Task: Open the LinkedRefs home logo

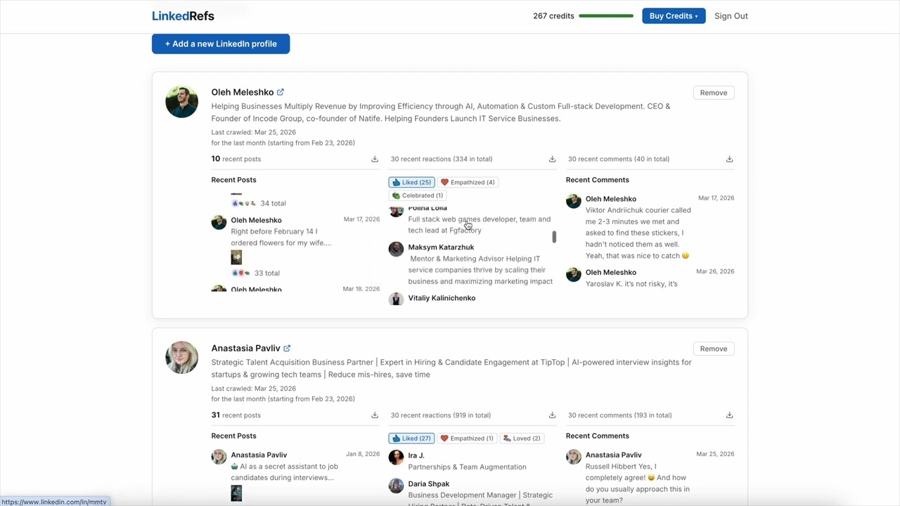Action: [183, 15]
